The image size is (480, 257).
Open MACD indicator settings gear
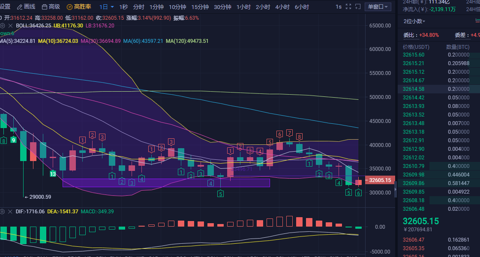2,212
